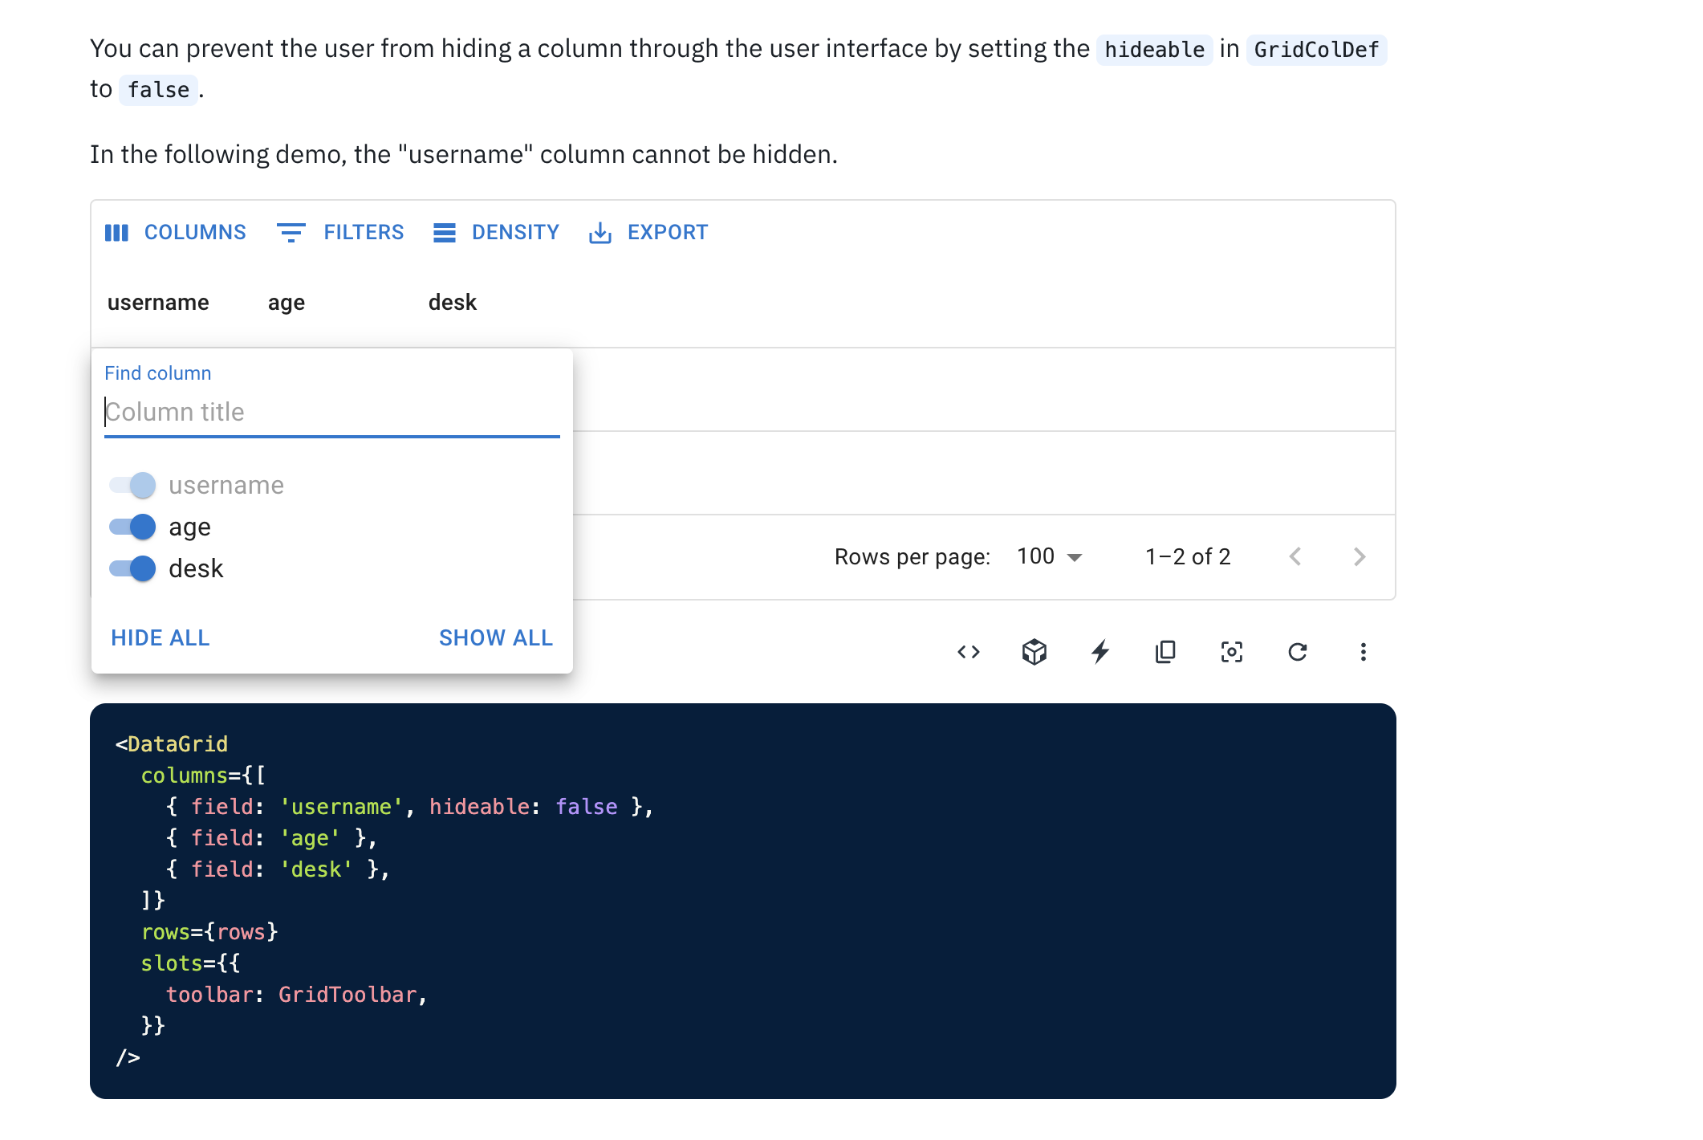Go to next page with the right chevron
This screenshot has height=1140, width=1703.
[x=1358, y=556]
